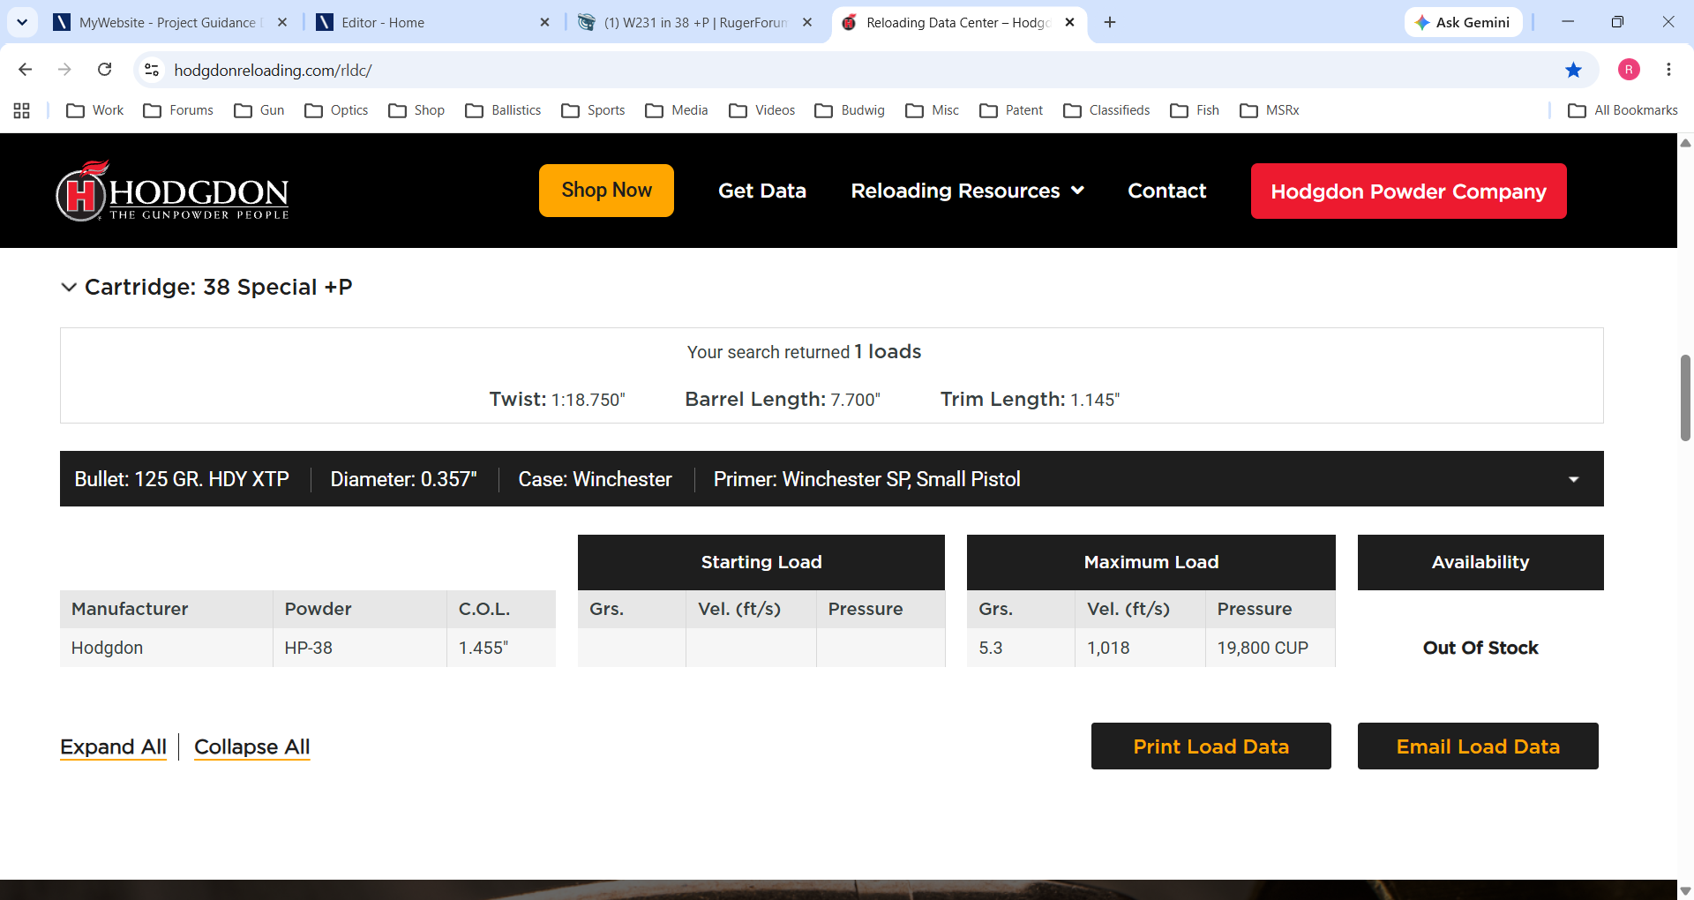Click the 1,018 velocity value
This screenshot has height=900, width=1694.
[1108, 648]
